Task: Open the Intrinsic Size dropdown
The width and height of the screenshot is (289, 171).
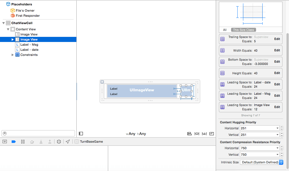Action: [261, 162]
